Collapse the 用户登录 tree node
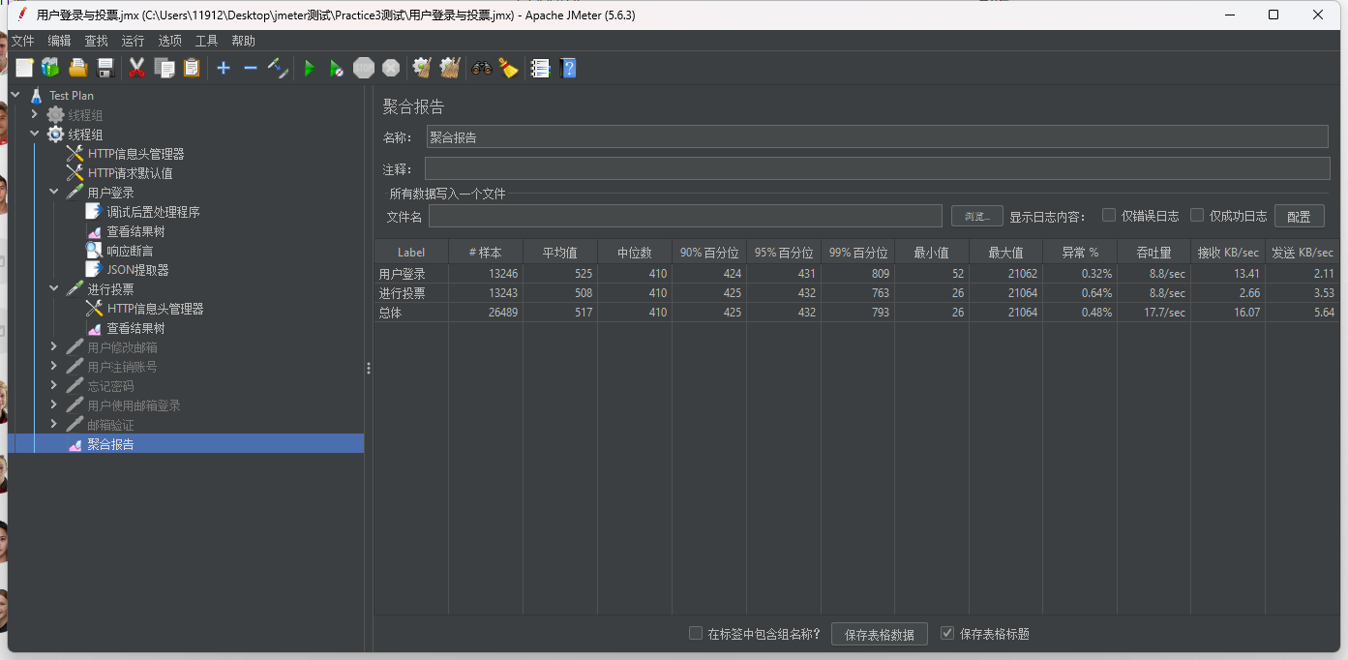 click(x=54, y=193)
